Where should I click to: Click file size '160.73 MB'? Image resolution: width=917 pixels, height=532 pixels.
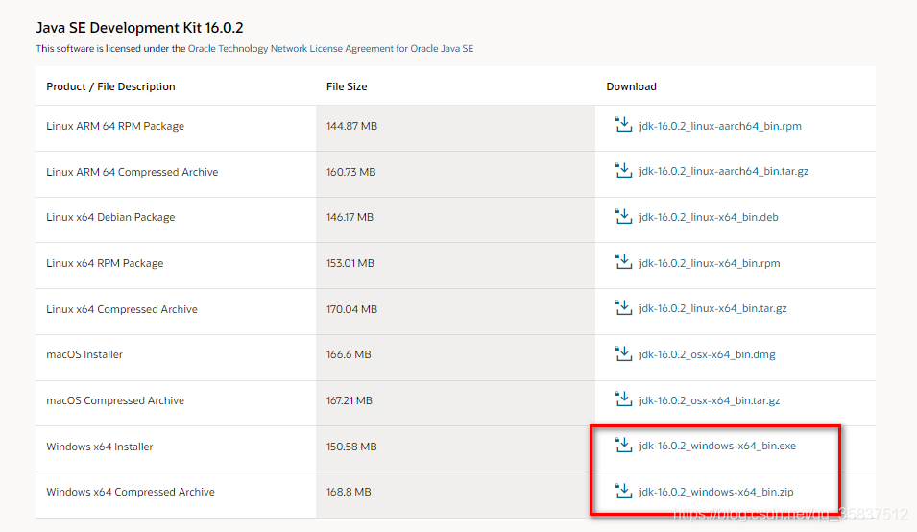click(350, 172)
